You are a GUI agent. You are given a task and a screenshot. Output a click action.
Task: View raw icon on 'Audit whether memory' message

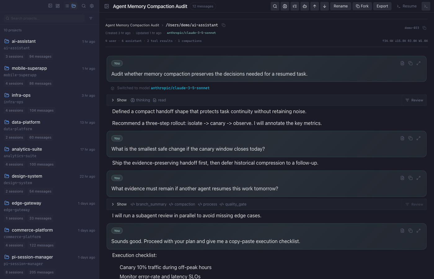(x=402, y=63)
